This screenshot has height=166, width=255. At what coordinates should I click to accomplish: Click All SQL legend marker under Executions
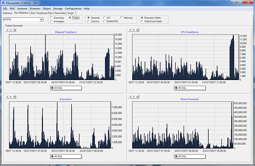click(52, 156)
